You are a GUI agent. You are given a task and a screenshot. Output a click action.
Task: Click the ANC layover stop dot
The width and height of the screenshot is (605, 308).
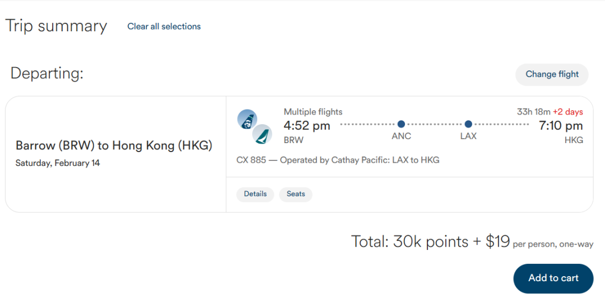tap(401, 124)
